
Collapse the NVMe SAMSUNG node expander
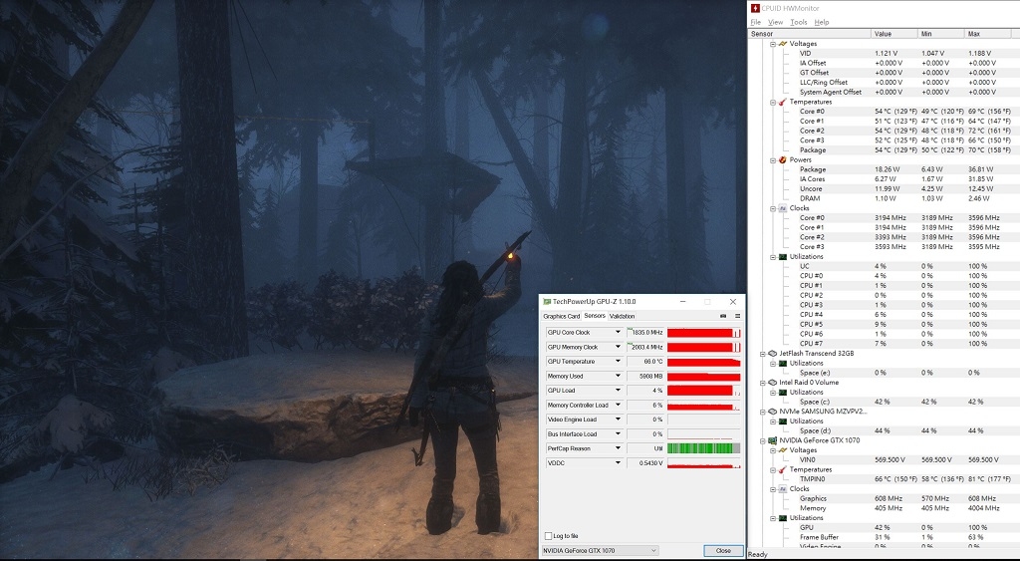coord(763,412)
